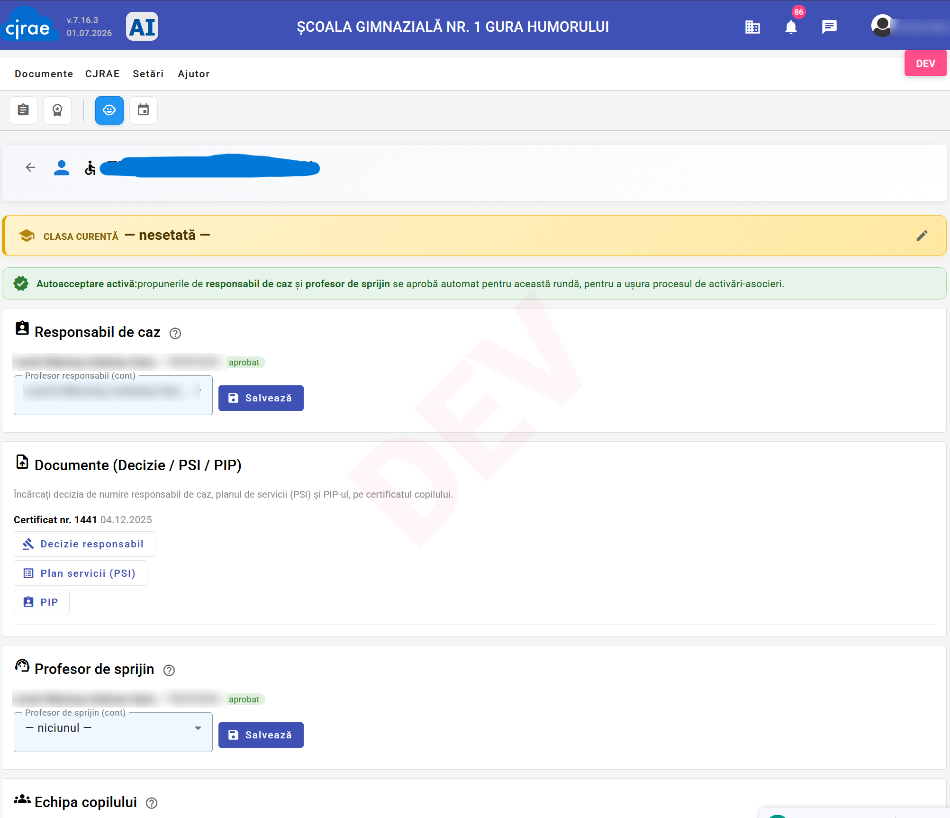Click the 'Certificat nr. 1441' text
The width and height of the screenshot is (950, 818).
[55, 520]
